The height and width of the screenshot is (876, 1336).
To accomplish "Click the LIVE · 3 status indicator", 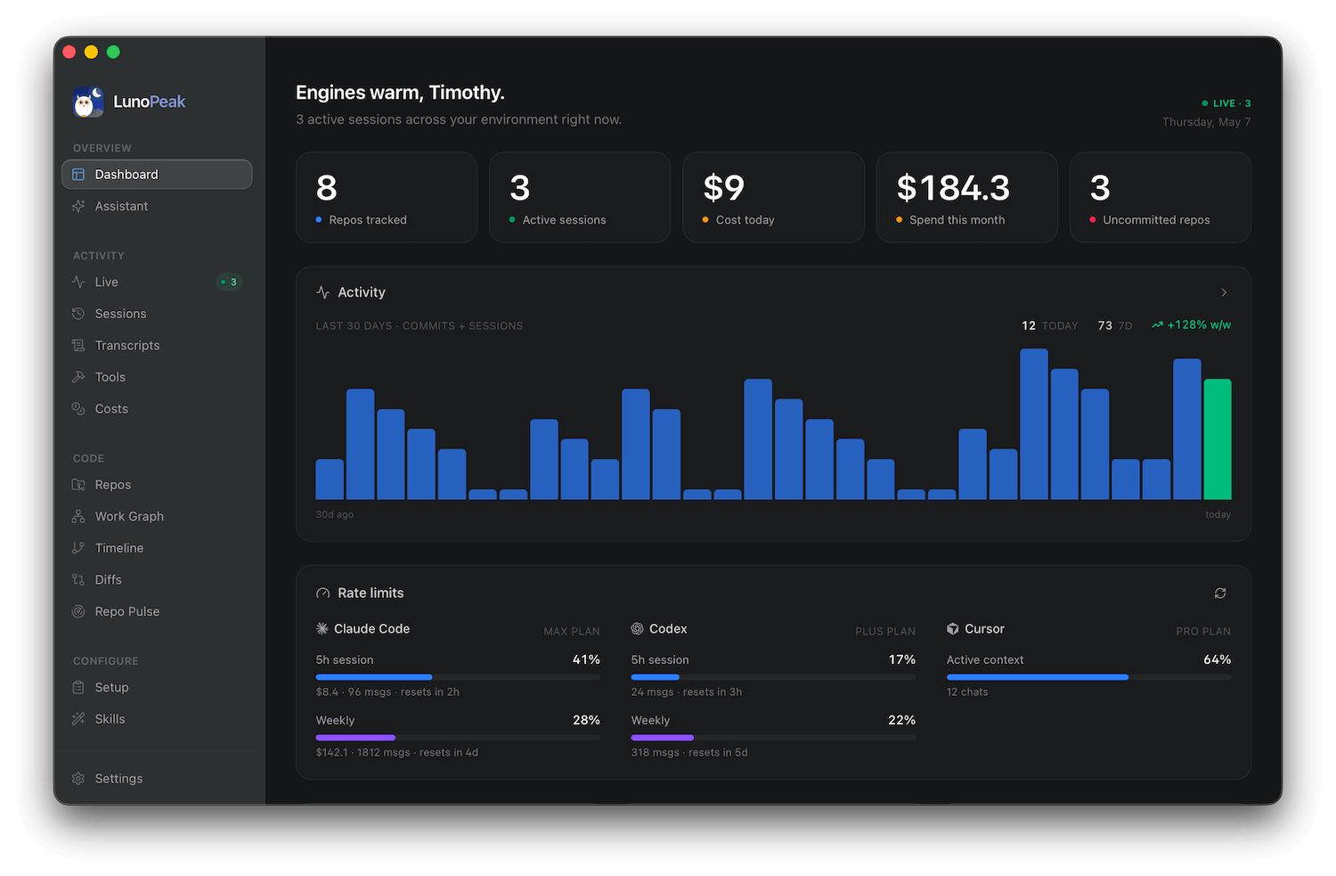I will point(1226,103).
